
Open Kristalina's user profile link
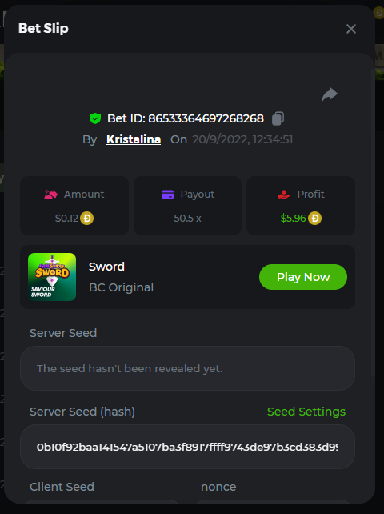tap(134, 139)
